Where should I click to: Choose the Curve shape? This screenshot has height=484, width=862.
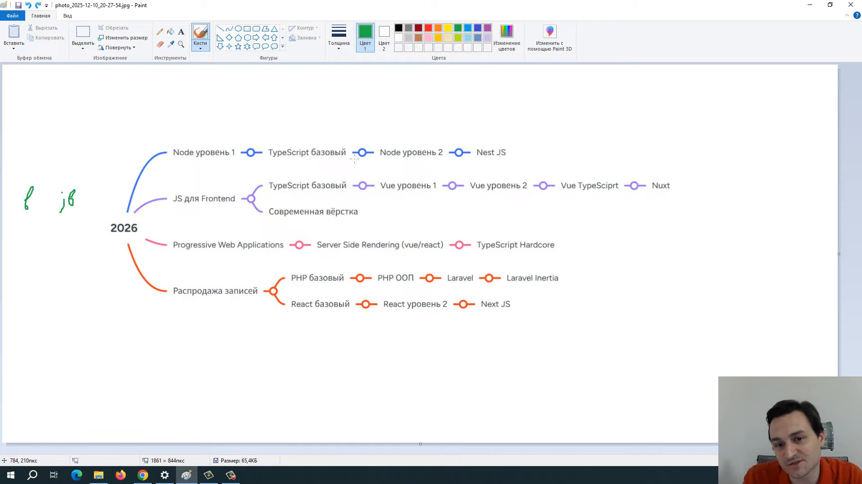point(229,29)
